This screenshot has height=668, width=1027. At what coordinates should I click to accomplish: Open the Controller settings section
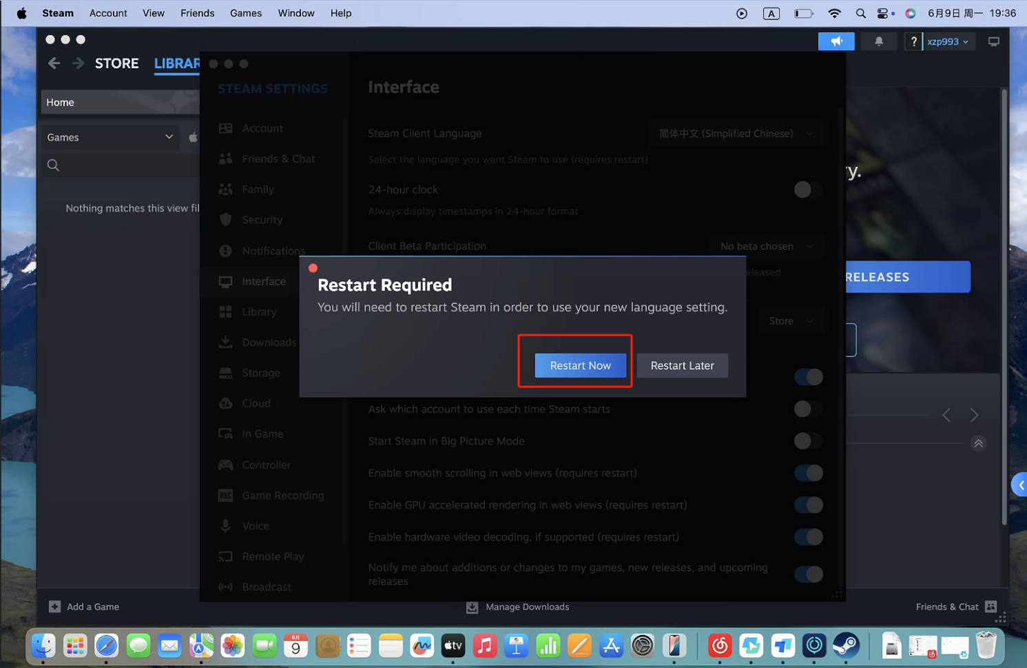pyautogui.click(x=267, y=465)
